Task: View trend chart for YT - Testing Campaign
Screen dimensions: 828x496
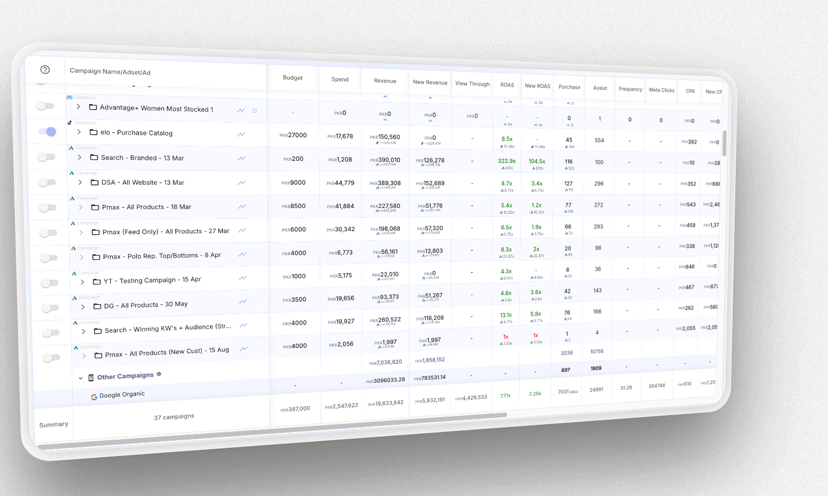Action: click(242, 278)
